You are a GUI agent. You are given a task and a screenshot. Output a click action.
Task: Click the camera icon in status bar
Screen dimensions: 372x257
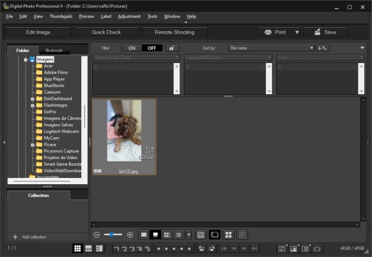pyautogui.click(x=317, y=248)
